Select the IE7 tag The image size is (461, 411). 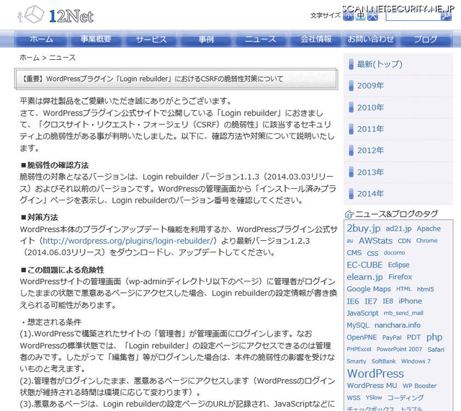point(370,301)
